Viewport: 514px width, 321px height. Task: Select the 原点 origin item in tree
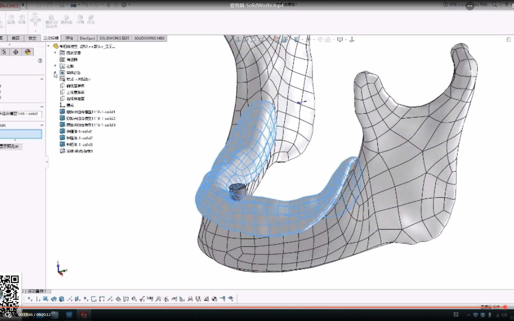(67, 105)
